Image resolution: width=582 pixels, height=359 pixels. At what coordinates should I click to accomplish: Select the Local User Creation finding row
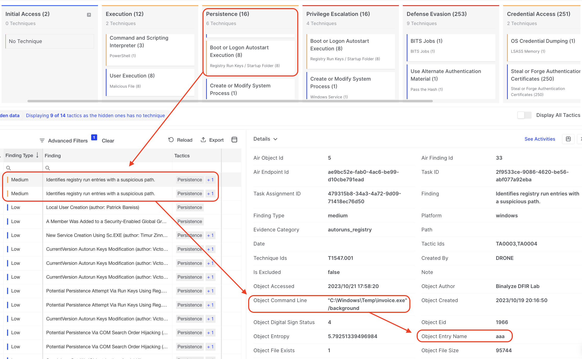click(92, 207)
